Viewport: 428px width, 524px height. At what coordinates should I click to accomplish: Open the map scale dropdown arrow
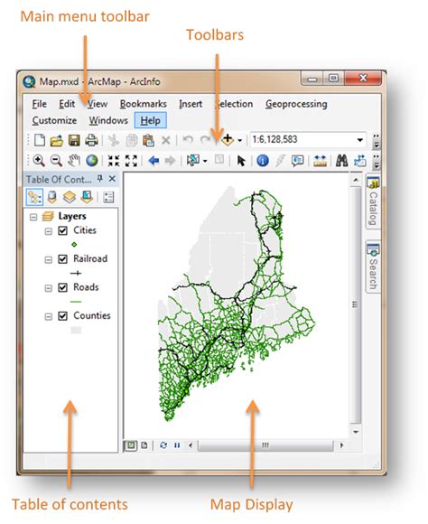[360, 140]
